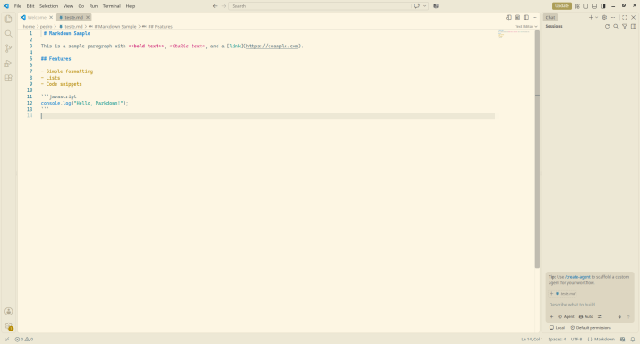The width and height of the screenshot is (640, 344).
Task: Open the Go menu
Action: click(81, 6)
